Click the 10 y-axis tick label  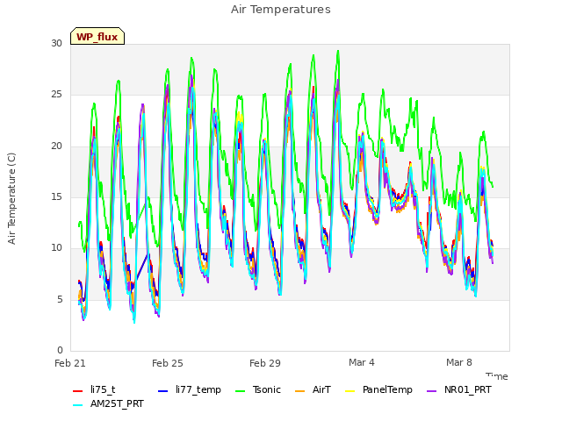pyautogui.click(x=56, y=247)
